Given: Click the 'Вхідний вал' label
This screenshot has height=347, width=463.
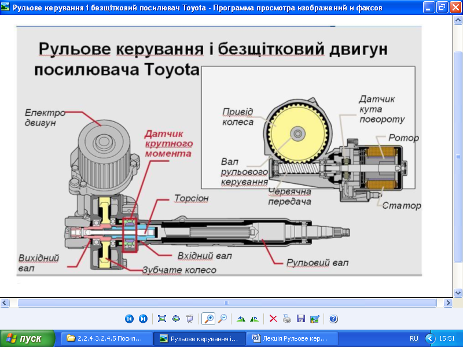Looking at the screenshot, I should 205,256.
